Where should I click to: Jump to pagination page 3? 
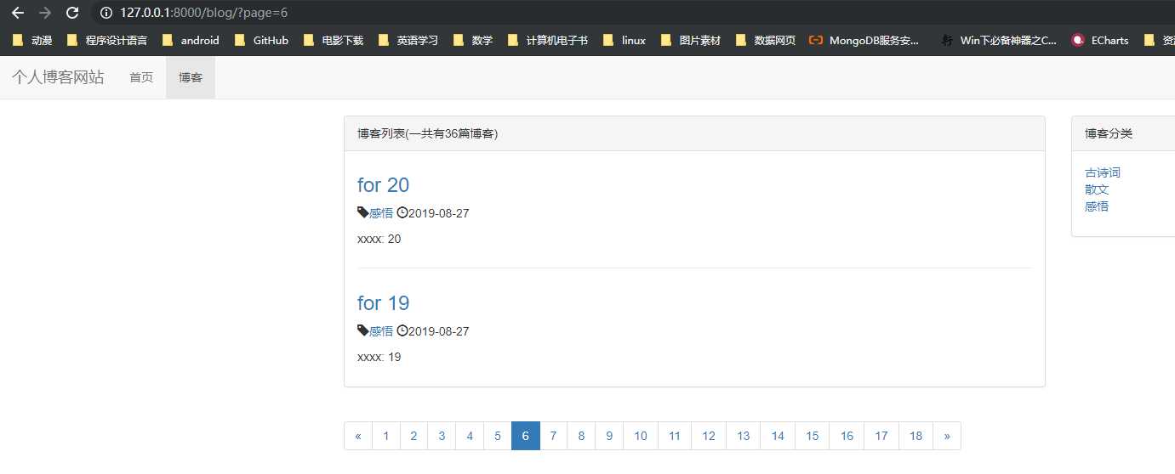442,436
